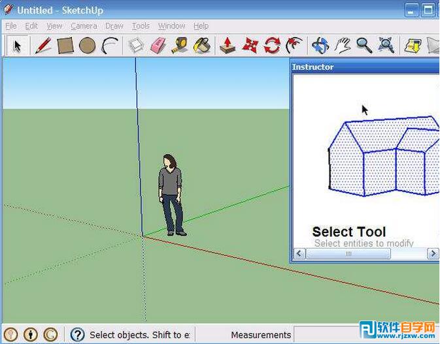440x344 pixels.
Task: Click the Instructor left scroll arrow
Action: coord(299,254)
